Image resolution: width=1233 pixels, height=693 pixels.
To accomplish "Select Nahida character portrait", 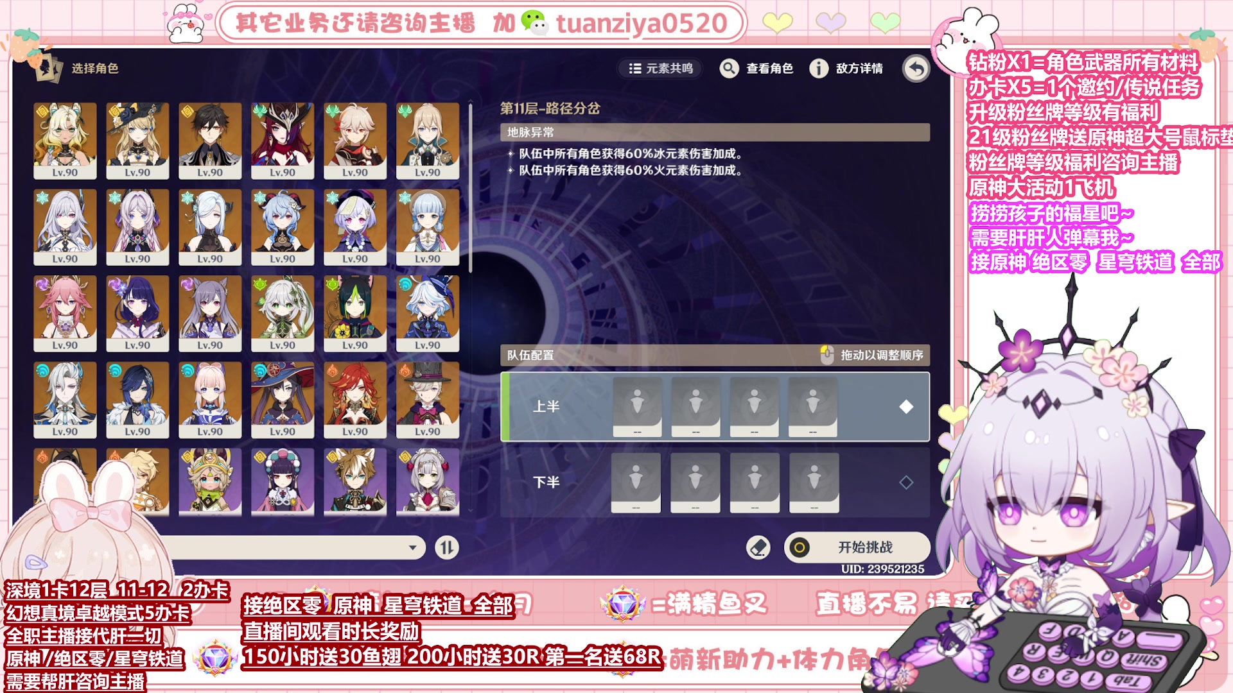I will [x=283, y=314].
